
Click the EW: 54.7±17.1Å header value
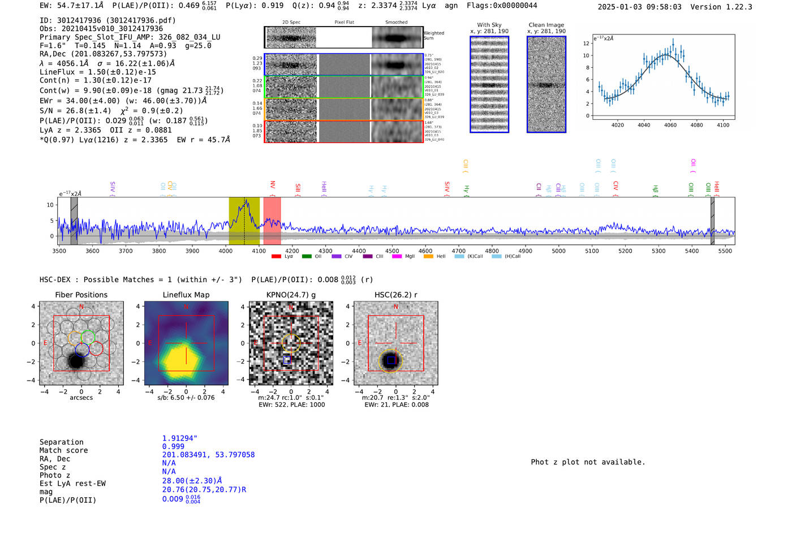71,6
